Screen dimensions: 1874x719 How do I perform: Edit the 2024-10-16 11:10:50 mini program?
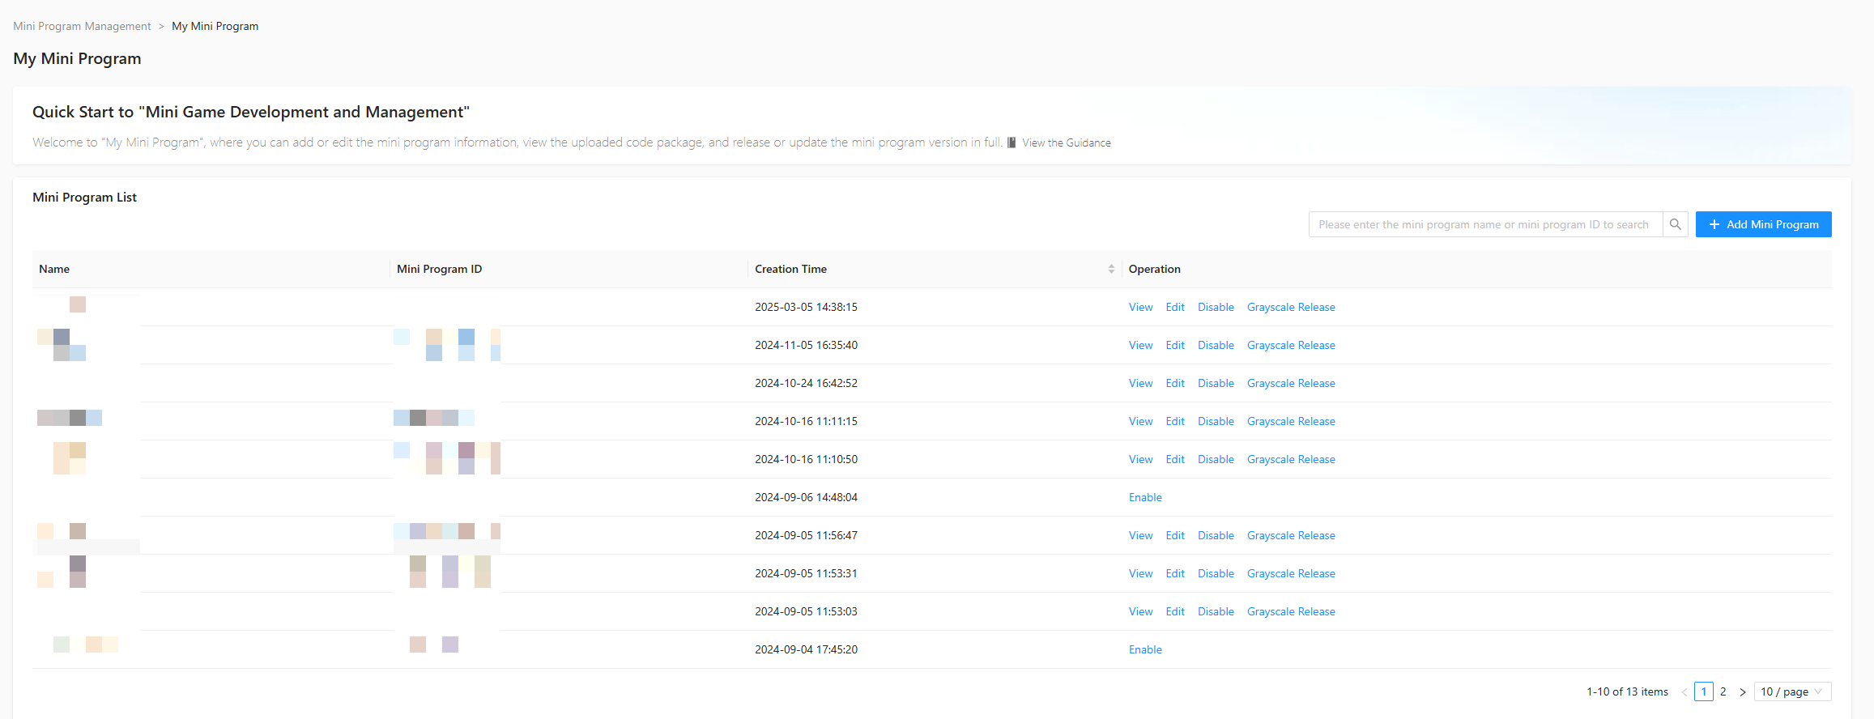(x=1175, y=459)
